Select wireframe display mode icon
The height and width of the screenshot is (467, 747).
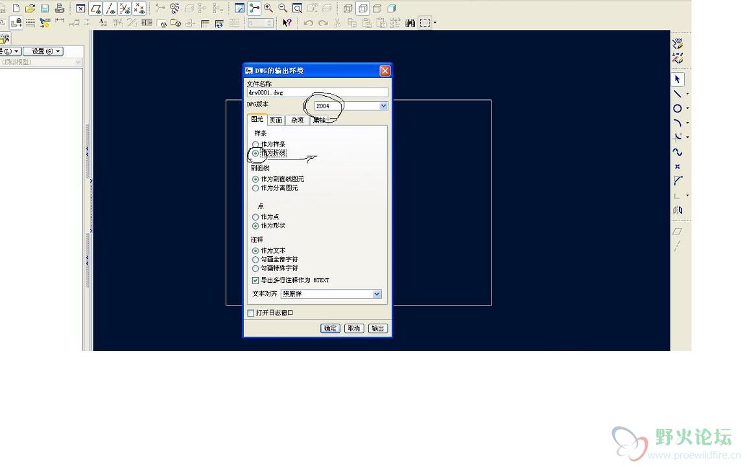point(348,8)
